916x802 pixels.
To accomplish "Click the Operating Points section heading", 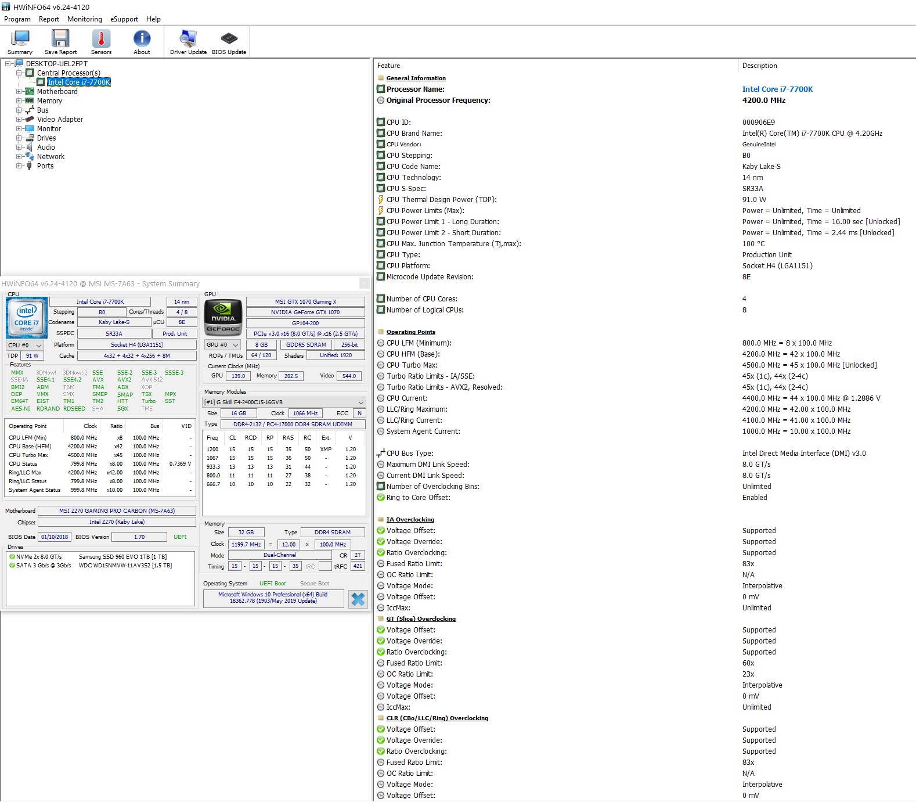I will (x=411, y=332).
